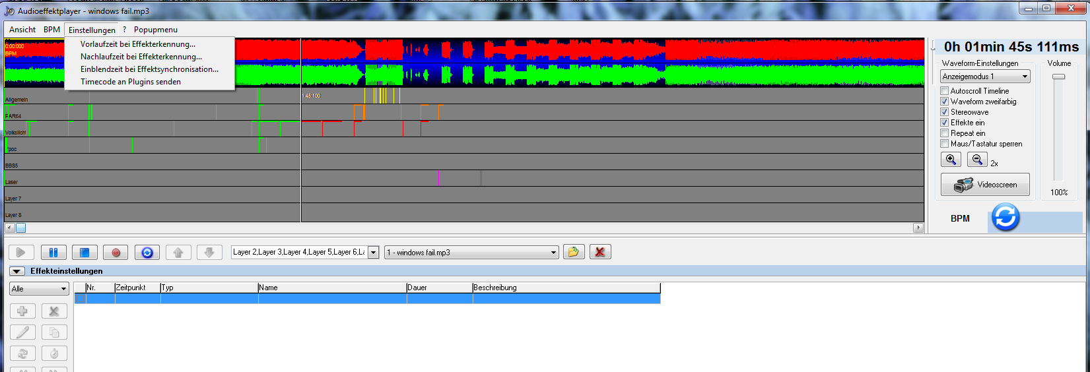The width and height of the screenshot is (1090, 372).
Task: Adjust the Volume slider handle
Action: coord(1059,77)
